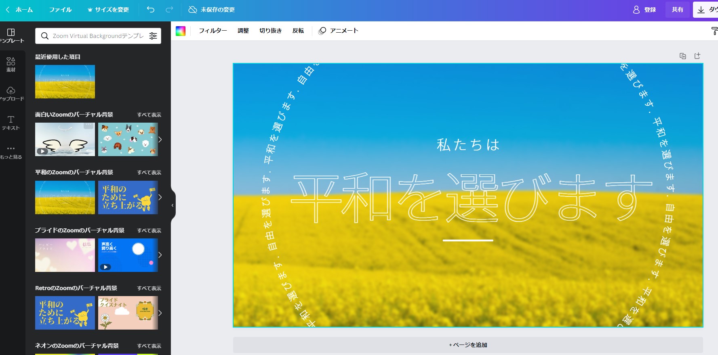Select the 私たちは heading text on the canvas
The height and width of the screenshot is (355, 718).
(468, 144)
